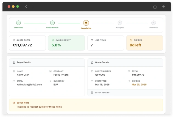Screen dimensions: 174x118
Task: Click the currency icon beside Currency label
Action: click(x=50, y=81)
